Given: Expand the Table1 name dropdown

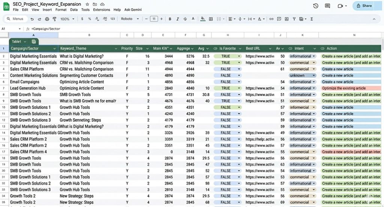Looking at the screenshot, I should pos(25,42).
